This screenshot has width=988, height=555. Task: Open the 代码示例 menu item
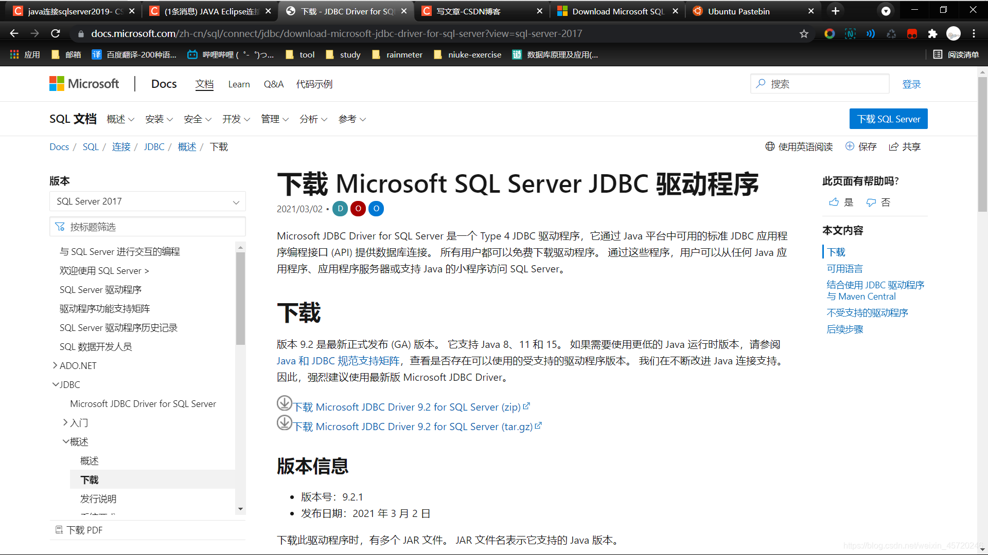314,84
